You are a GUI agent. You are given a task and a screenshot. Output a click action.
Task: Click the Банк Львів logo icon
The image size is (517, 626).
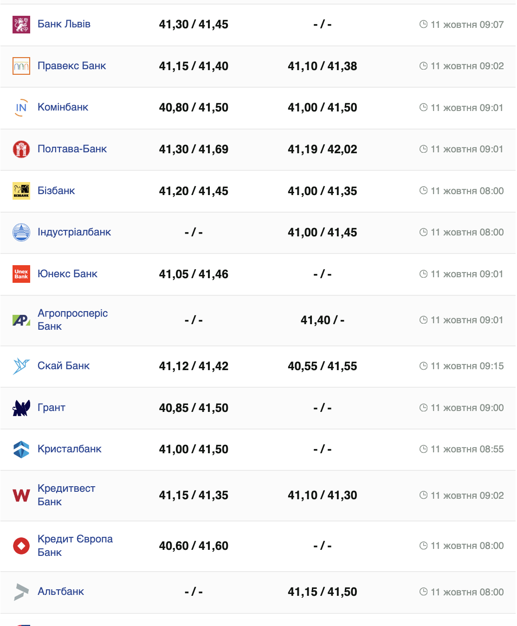click(x=21, y=25)
